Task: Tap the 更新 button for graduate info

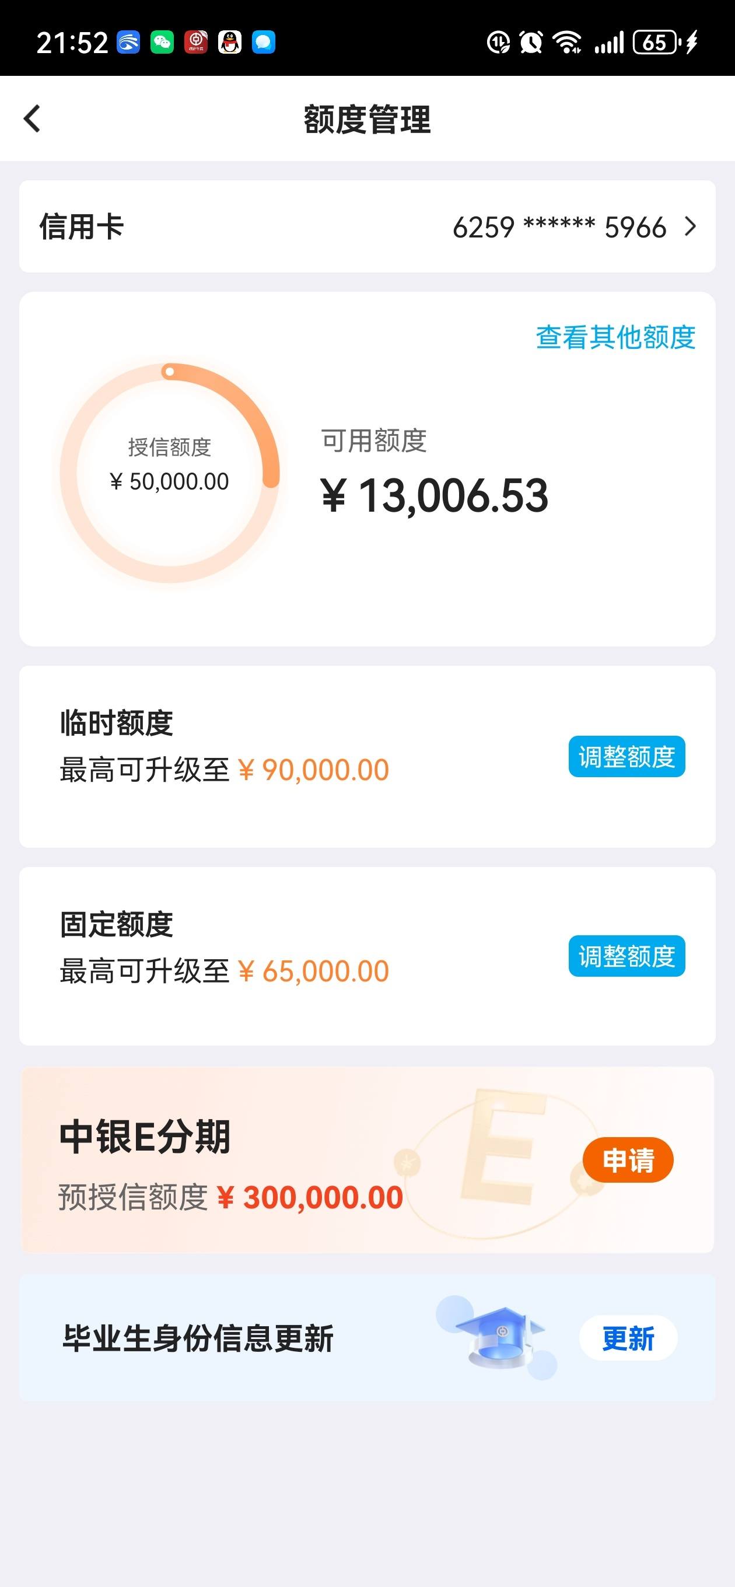Action: (628, 1338)
